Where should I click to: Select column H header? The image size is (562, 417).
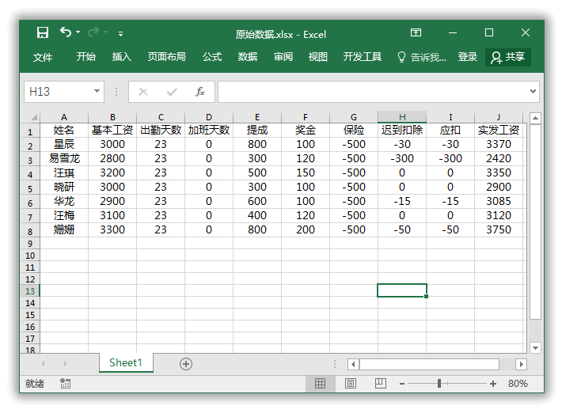[402, 117]
